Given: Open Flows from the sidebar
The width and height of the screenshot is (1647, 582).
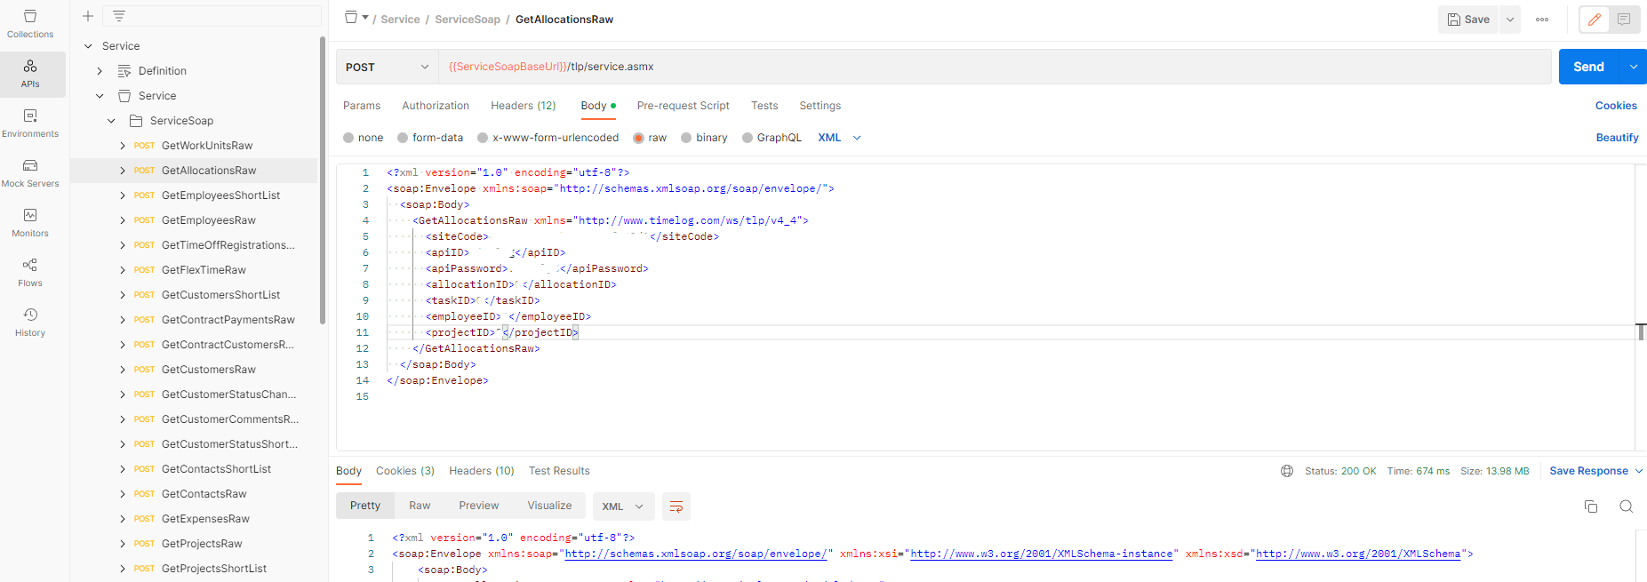Looking at the screenshot, I should pos(30,272).
